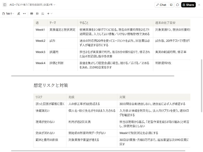Viewport: 203px width, 152px height.
Task: Click the 'Week3' cell
Action: pos(40,54)
